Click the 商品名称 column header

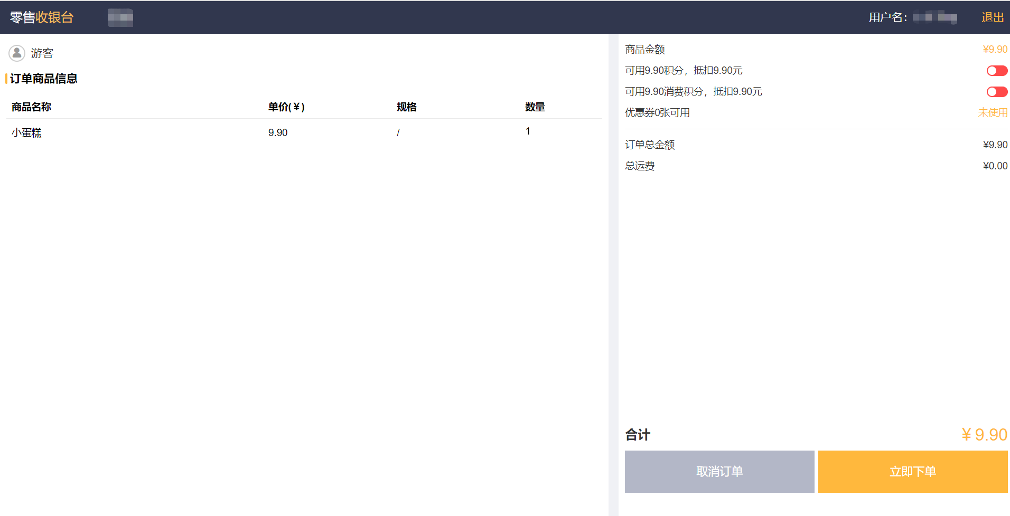coord(32,107)
